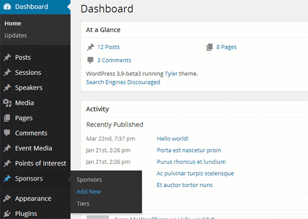This screenshot has height=219, width=308.
Task: Click Search Engines Discouraged link
Action: [x=123, y=82]
